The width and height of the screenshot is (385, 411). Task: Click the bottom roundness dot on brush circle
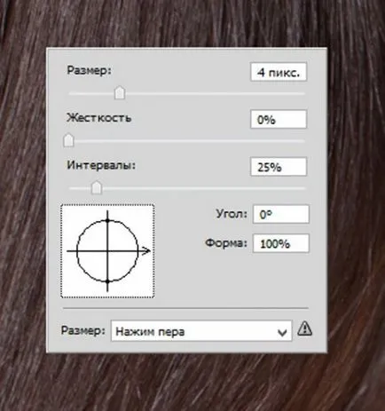(107, 281)
